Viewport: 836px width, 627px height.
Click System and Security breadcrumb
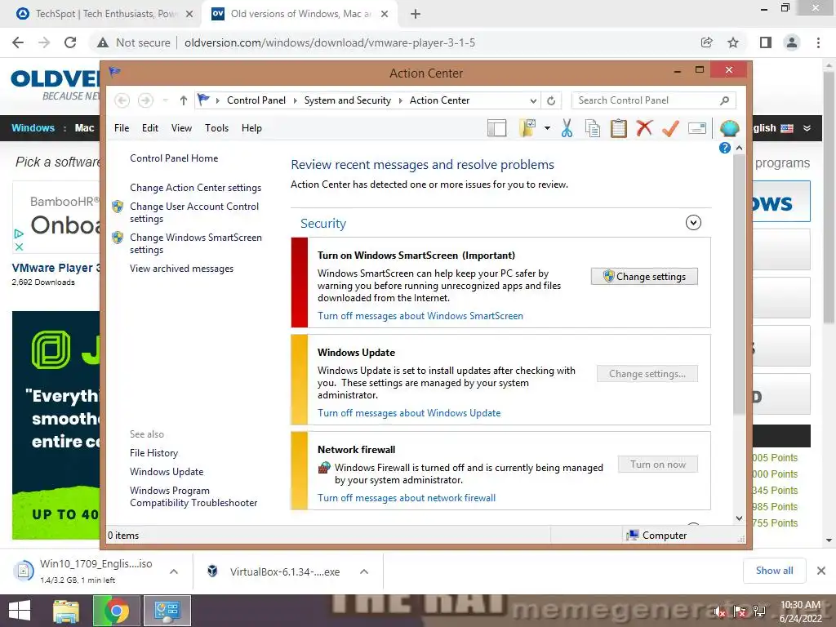coord(347,100)
